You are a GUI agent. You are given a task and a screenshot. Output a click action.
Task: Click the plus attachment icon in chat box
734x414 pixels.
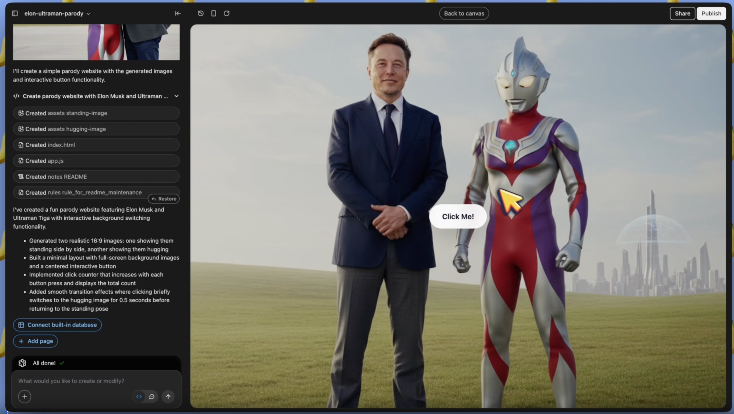[x=24, y=397]
